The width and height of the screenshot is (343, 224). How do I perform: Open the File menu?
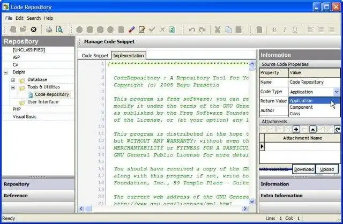[9, 18]
